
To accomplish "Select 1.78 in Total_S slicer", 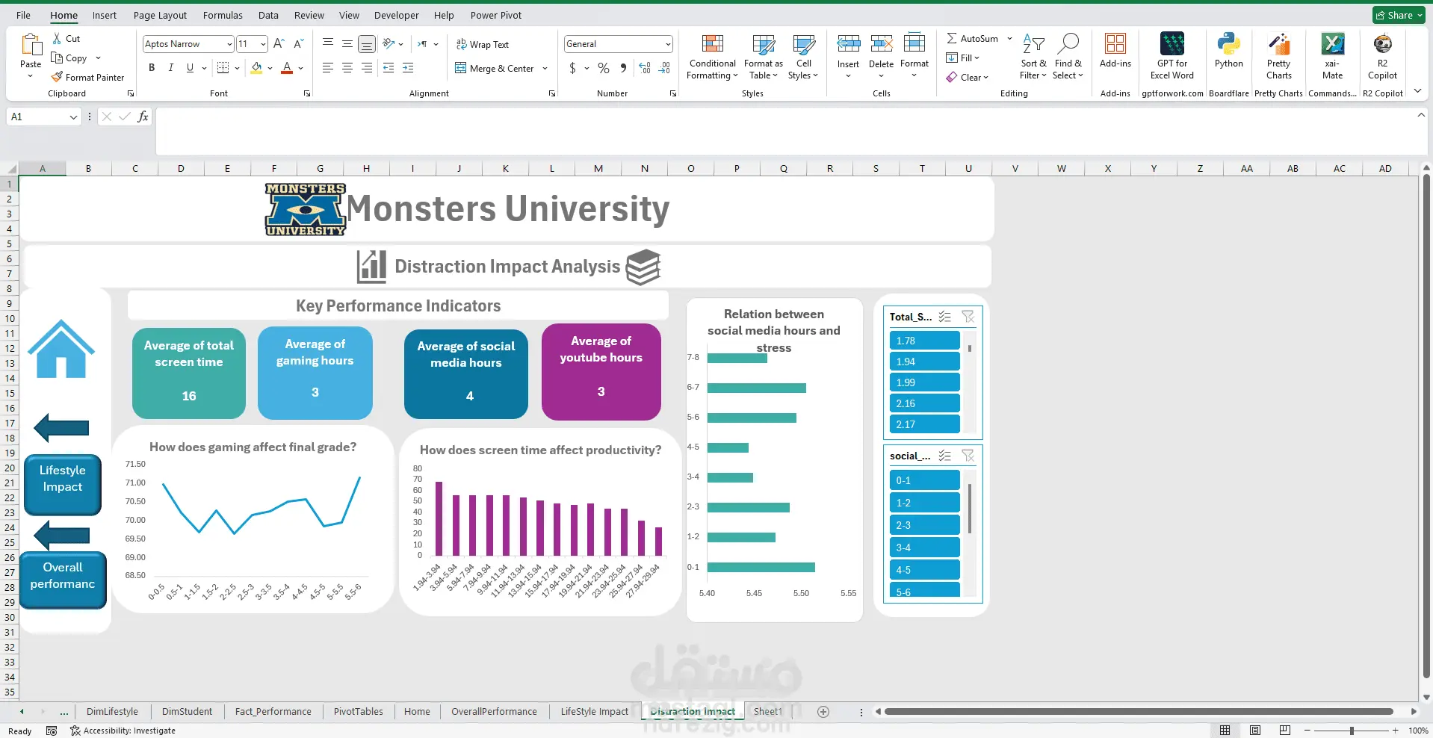I will pos(924,341).
